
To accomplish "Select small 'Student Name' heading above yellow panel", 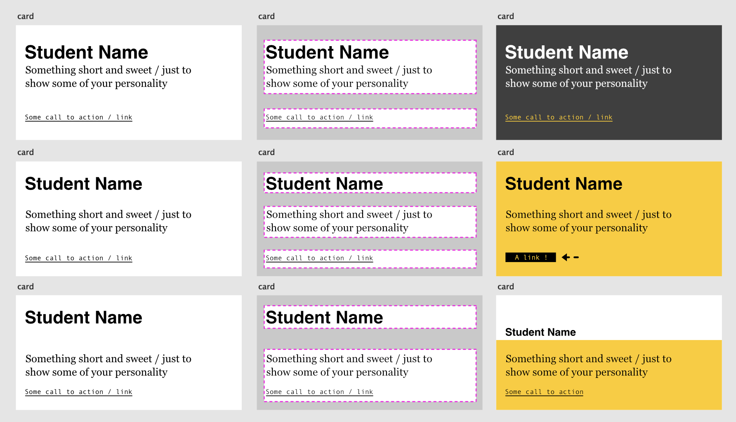I will click(540, 332).
